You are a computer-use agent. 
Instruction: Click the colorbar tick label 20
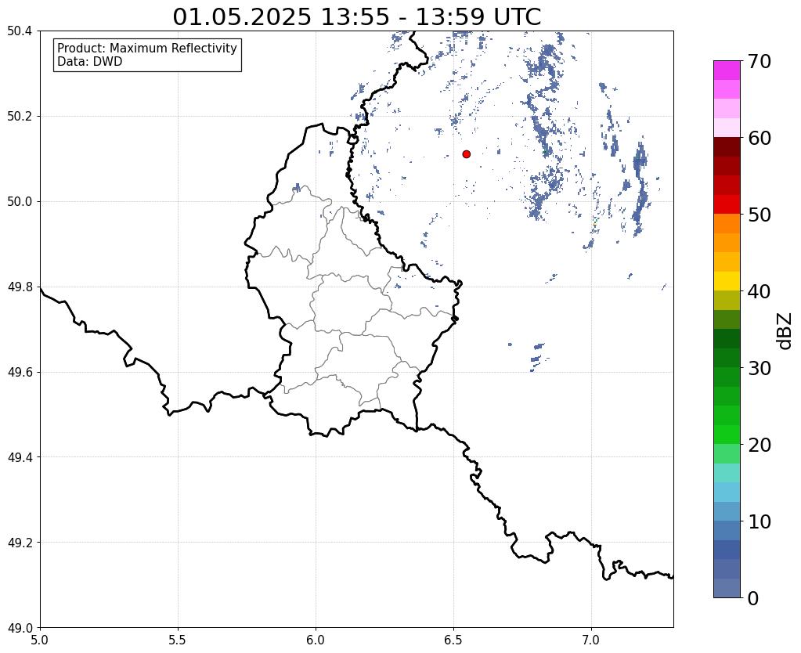click(x=760, y=445)
